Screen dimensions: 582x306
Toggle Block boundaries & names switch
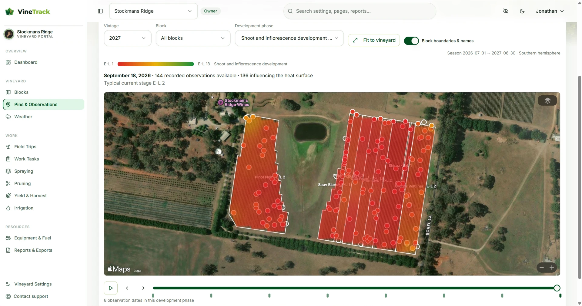tap(411, 41)
